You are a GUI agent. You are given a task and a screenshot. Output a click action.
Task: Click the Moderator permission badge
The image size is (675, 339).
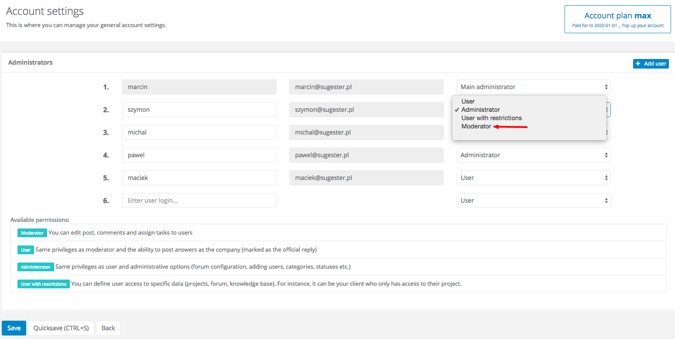(x=32, y=233)
